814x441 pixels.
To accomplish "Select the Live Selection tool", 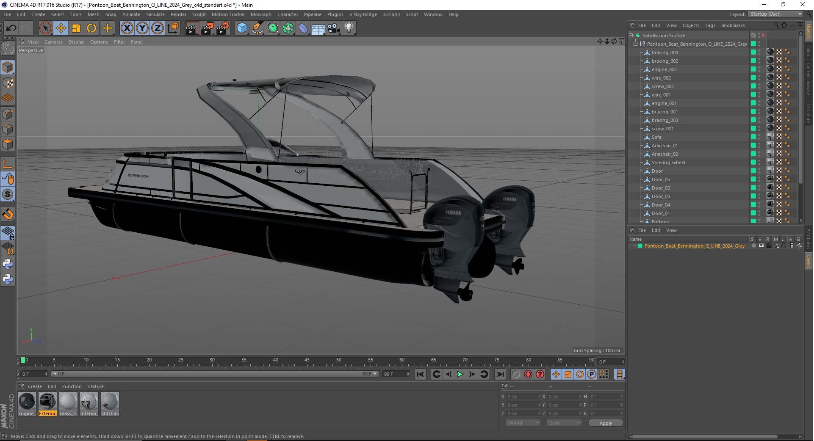I will 45,28.
